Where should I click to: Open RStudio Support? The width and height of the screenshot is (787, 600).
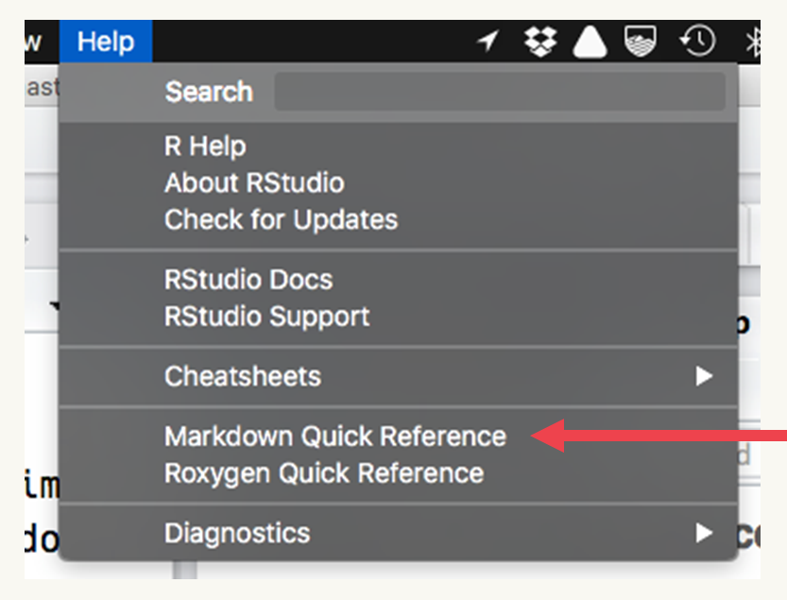[x=267, y=317]
